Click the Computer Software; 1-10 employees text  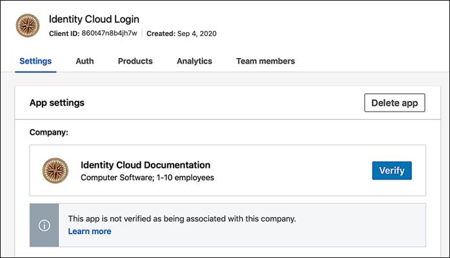pos(147,177)
